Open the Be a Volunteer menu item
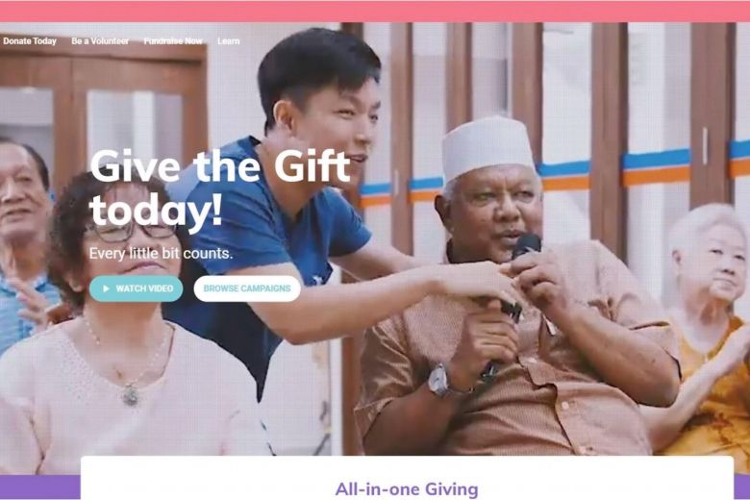 click(100, 41)
